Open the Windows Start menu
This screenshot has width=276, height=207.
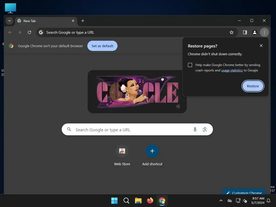(114, 201)
